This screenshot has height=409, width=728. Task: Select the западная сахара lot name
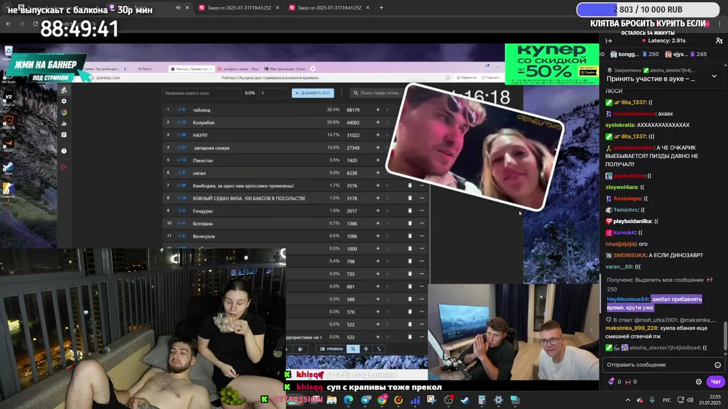tap(212, 148)
